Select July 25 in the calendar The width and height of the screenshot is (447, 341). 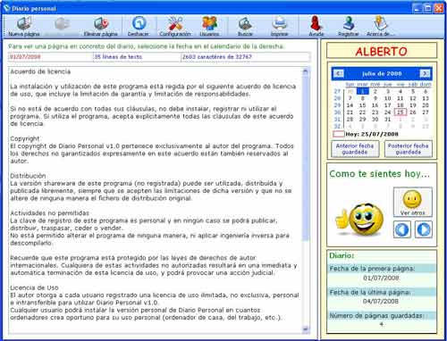(401, 112)
